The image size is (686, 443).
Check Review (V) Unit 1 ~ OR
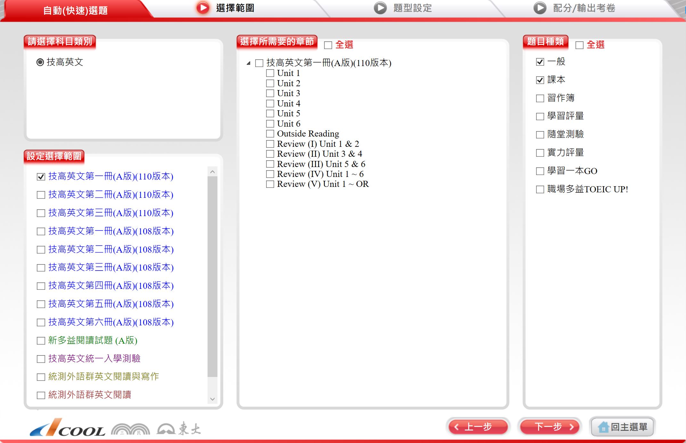pyautogui.click(x=270, y=184)
